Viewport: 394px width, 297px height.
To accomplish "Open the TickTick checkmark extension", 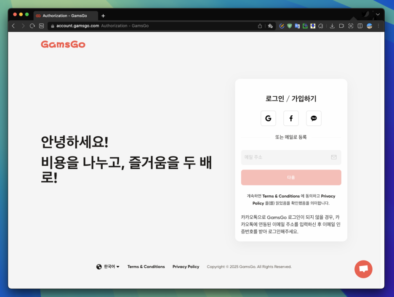I will coord(282,26).
